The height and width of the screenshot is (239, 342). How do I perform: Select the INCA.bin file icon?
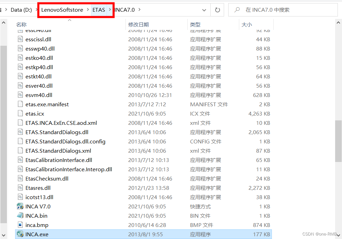[20, 216]
